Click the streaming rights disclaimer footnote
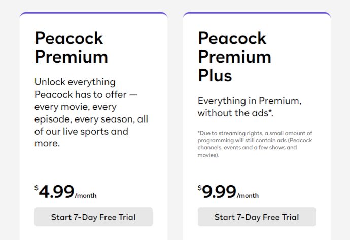Screen dimensions: 350x240 [x=255, y=144]
